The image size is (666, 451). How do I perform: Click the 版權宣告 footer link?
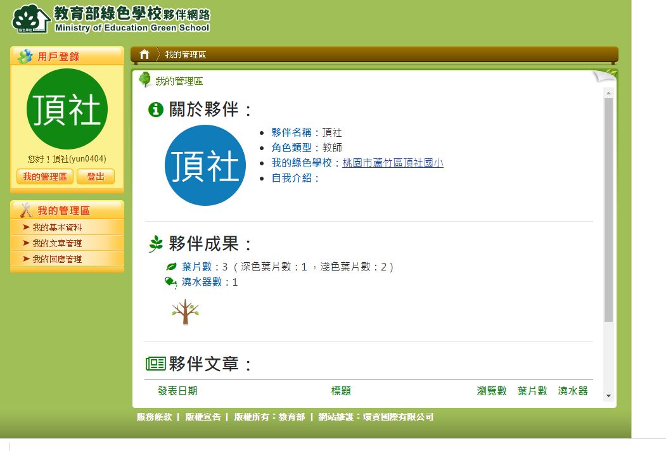point(203,417)
